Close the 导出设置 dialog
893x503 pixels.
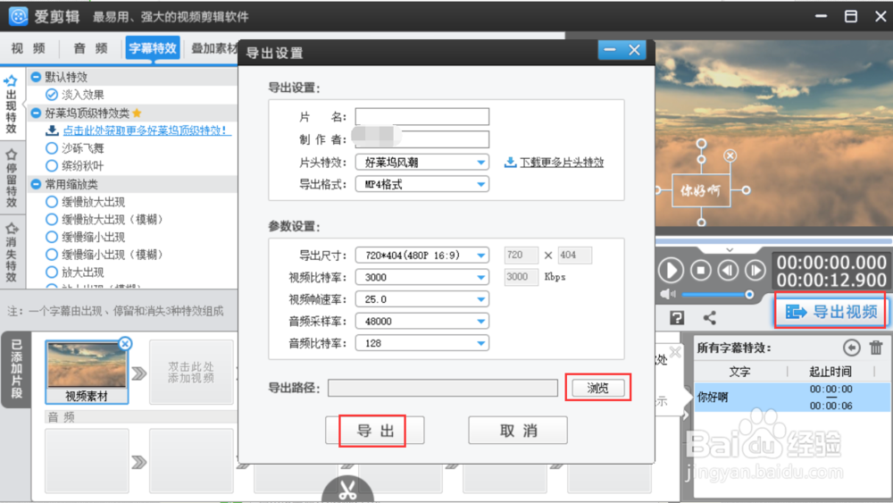click(634, 50)
